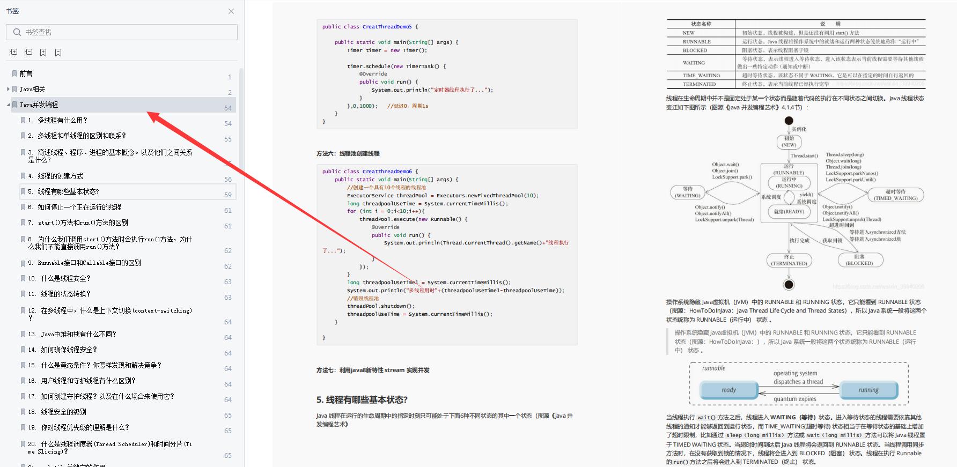Click the magnifier icon in bookmark search
Image resolution: width=957 pixels, height=467 pixels.
pos(17,32)
